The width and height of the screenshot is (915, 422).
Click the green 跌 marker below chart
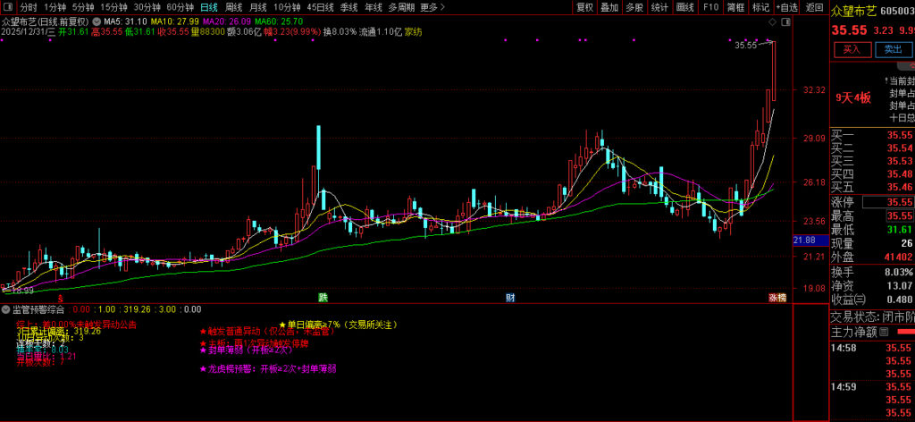(x=323, y=297)
